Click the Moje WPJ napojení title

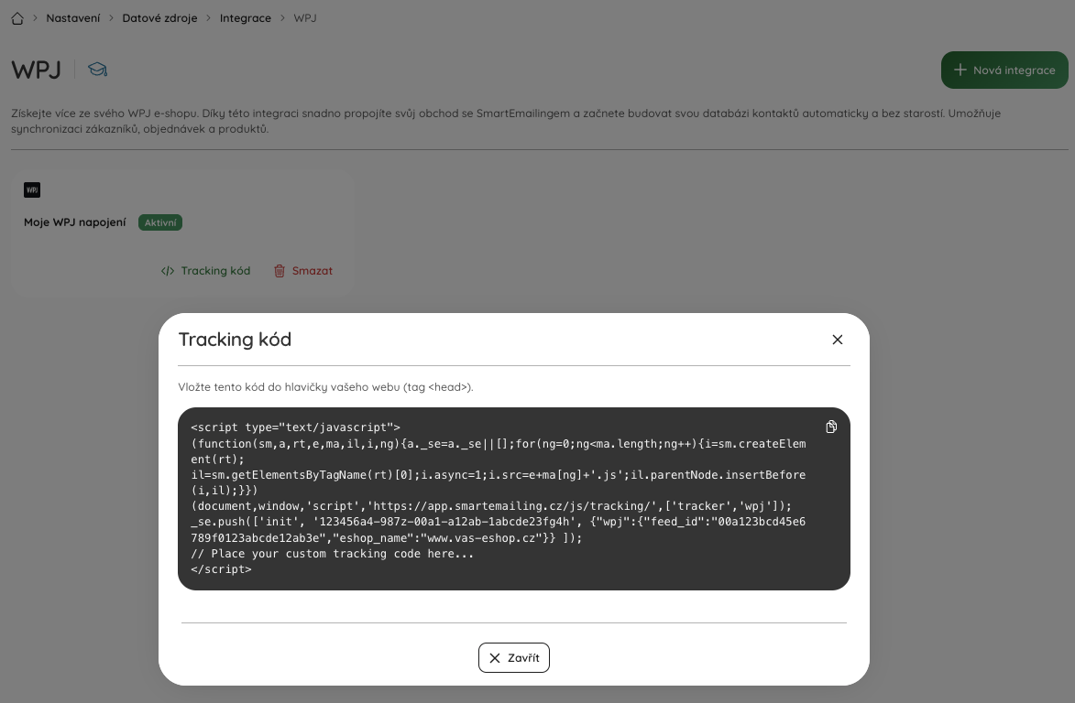pyautogui.click(x=75, y=222)
